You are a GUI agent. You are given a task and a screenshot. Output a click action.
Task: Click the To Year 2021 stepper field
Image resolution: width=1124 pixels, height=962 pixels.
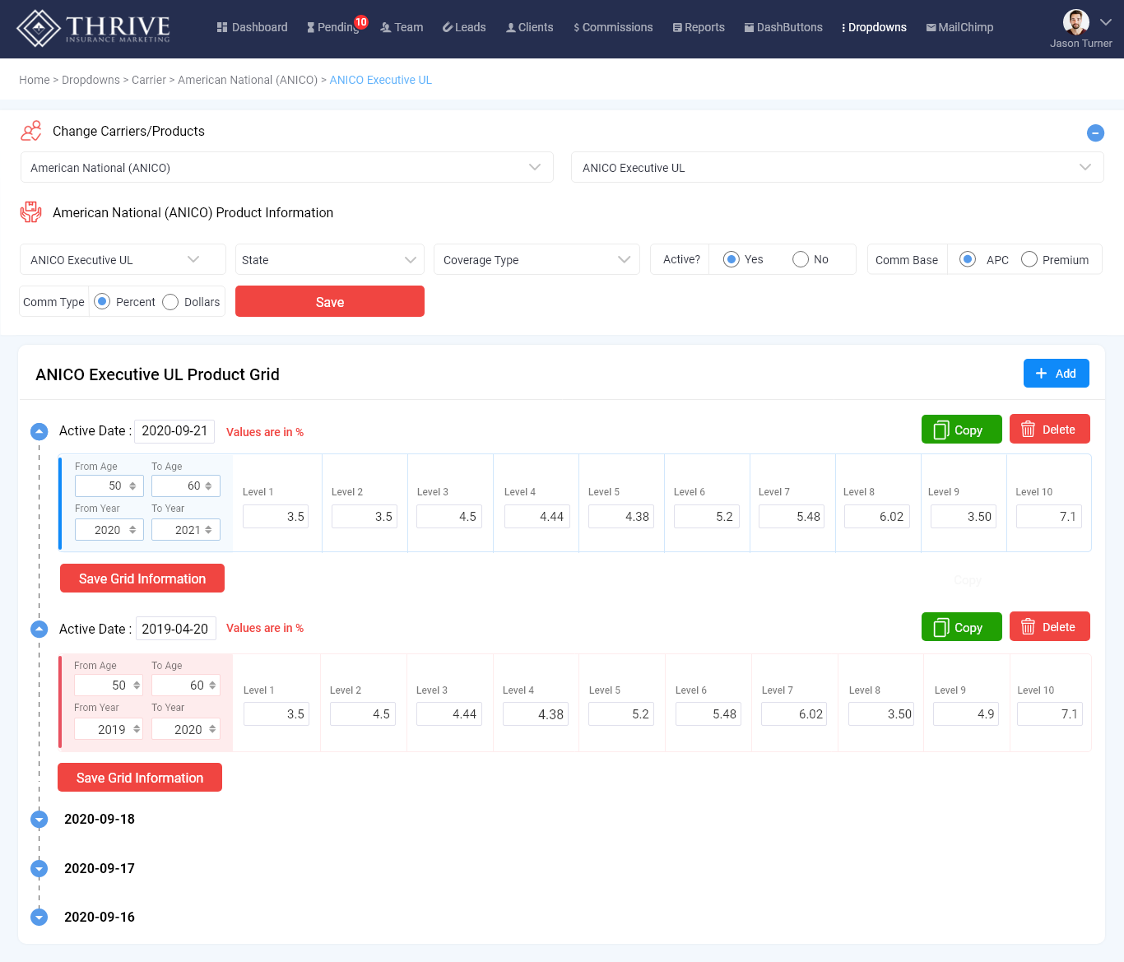pyautogui.click(x=186, y=530)
